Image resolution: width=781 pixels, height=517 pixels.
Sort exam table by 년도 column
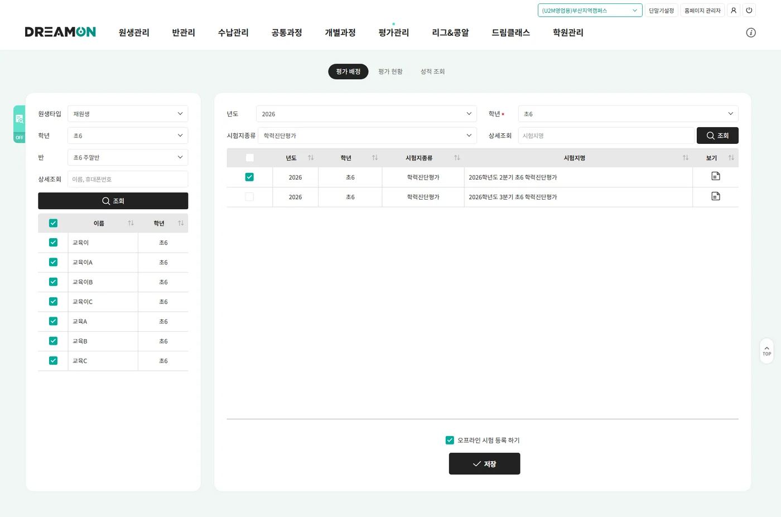pyautogui.click(x=311, y=158)
